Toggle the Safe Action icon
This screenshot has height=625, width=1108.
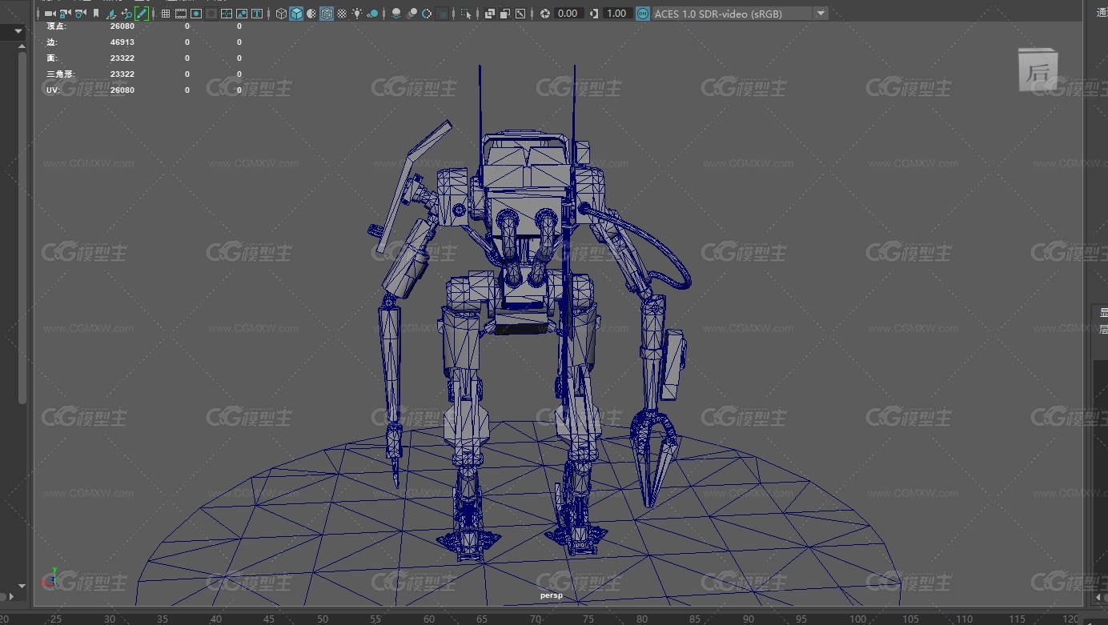point(242,14)
